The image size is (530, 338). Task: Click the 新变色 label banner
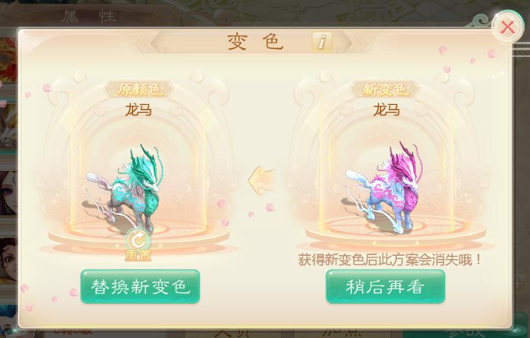pyautogui.click(x=385, y=89)
